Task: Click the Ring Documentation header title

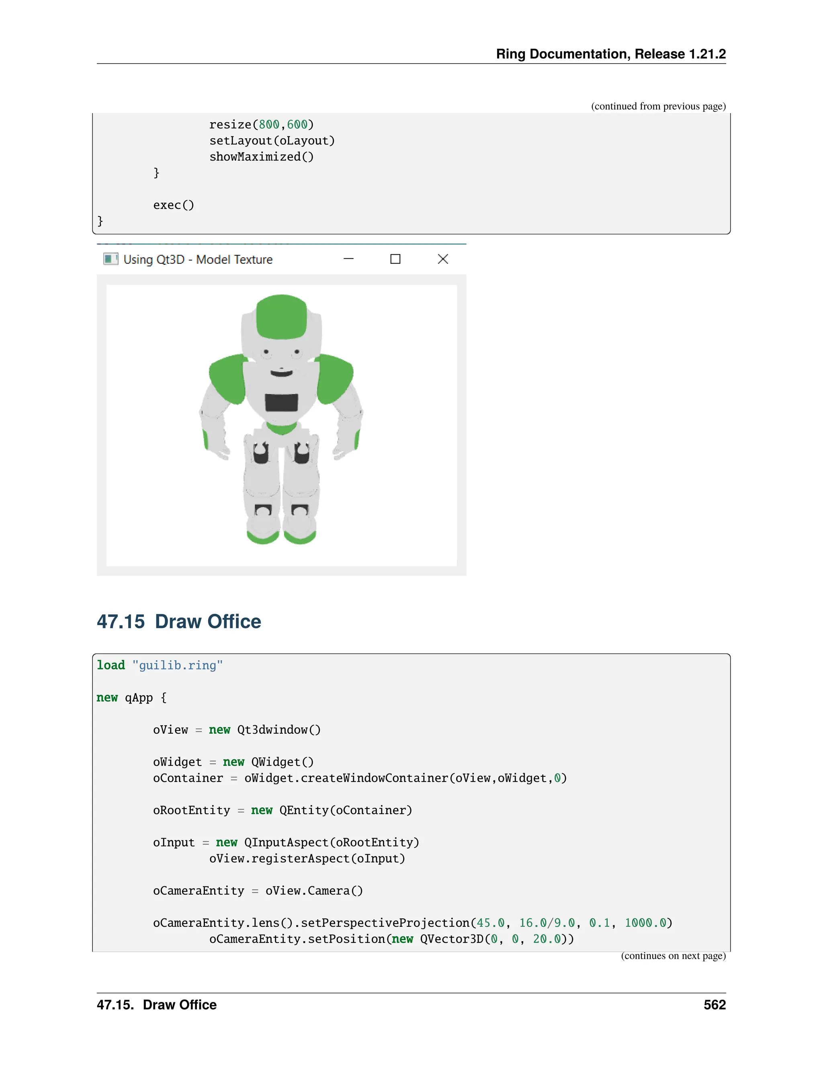Action: 610,54
